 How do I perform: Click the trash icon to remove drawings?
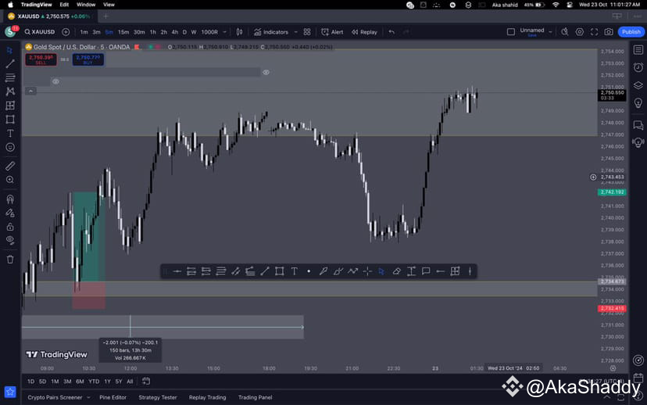10,259
